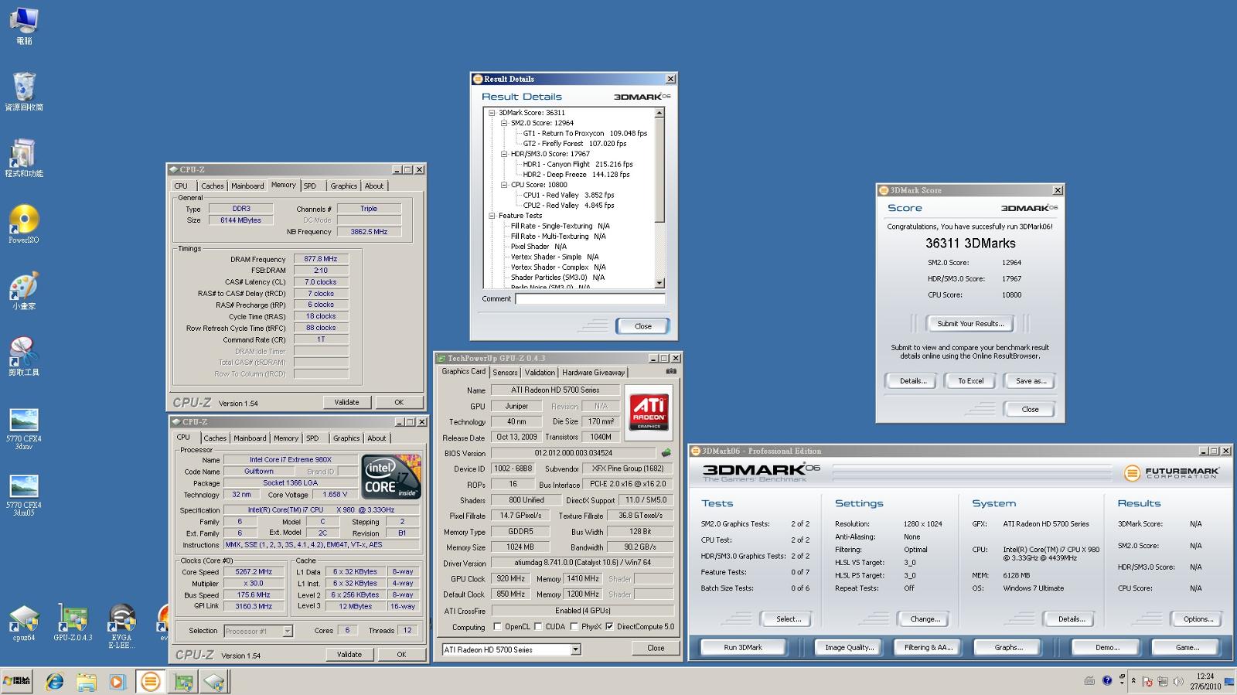Click scroll down arrow in Result Details
This screenshot has height=695, width=1237.
point(659,284)
